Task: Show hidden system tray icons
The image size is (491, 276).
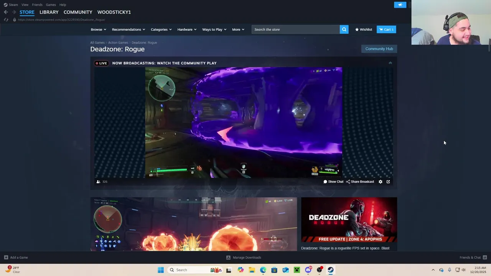Action: pyautogui.click(x=433, y=270)
